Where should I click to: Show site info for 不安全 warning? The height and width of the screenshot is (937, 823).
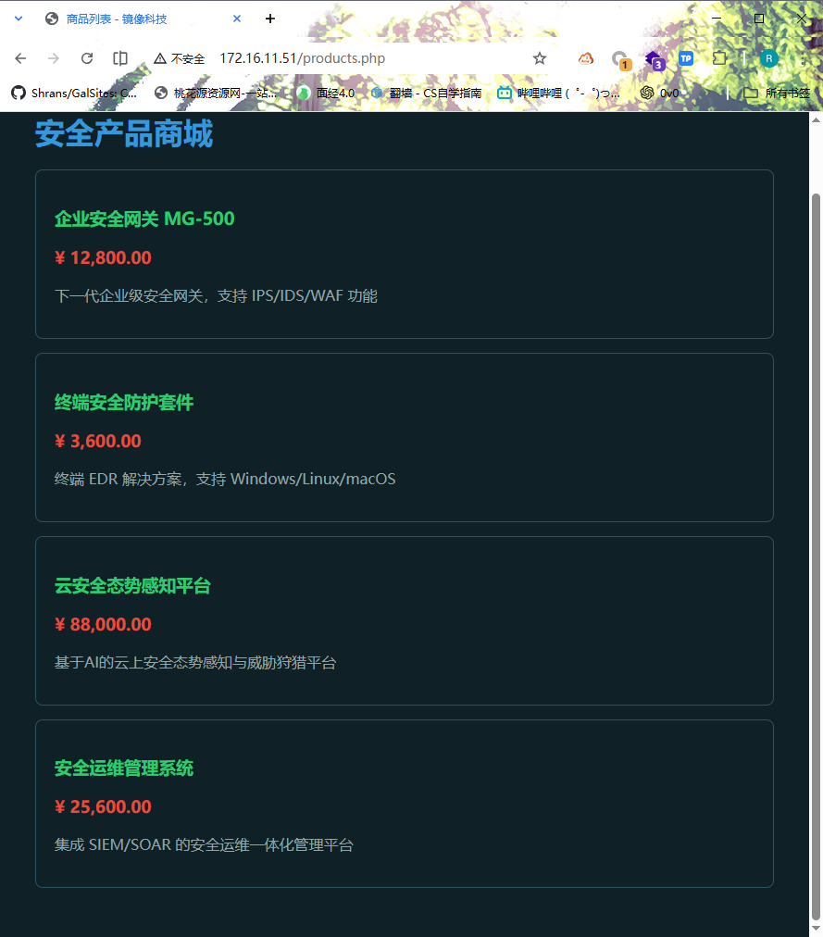[x=180, y=58]
